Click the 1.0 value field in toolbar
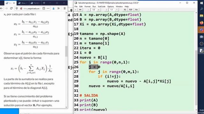Screen dimensions: 204x114 [x=94, y=9]
